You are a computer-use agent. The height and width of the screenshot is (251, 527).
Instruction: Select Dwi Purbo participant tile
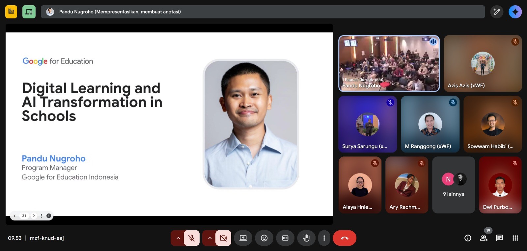[x=500, y=185]
